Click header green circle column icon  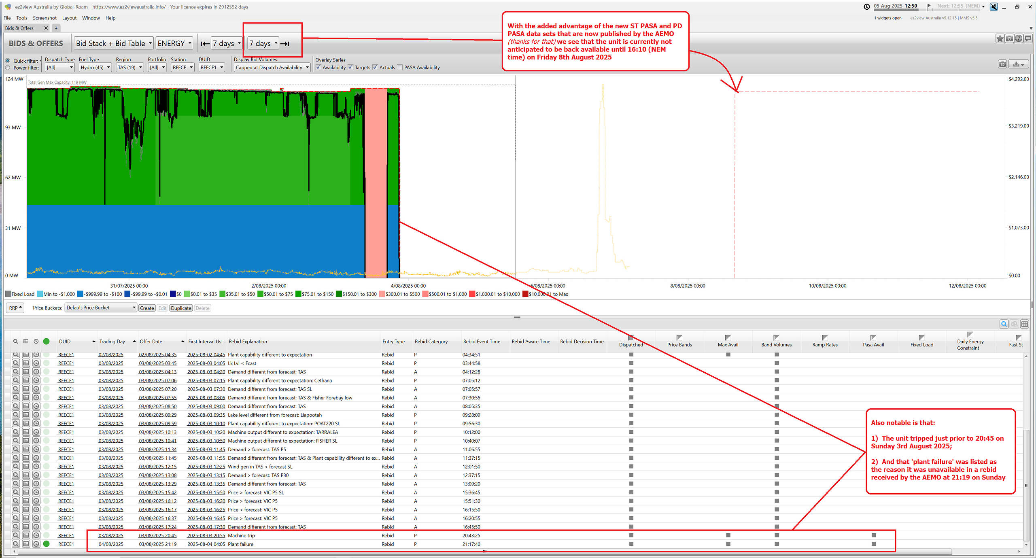pos(47,342)
